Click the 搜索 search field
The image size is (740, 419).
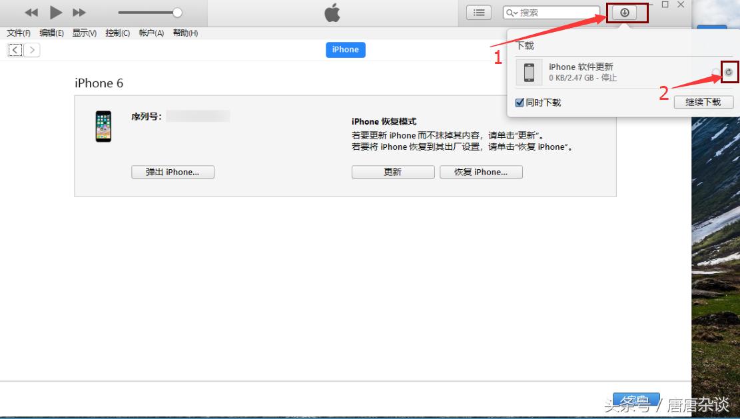(x=552, y=13)
